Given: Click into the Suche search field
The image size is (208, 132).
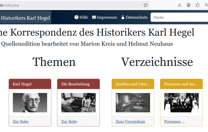Looking at the screenshot, I should pos(179,17).
